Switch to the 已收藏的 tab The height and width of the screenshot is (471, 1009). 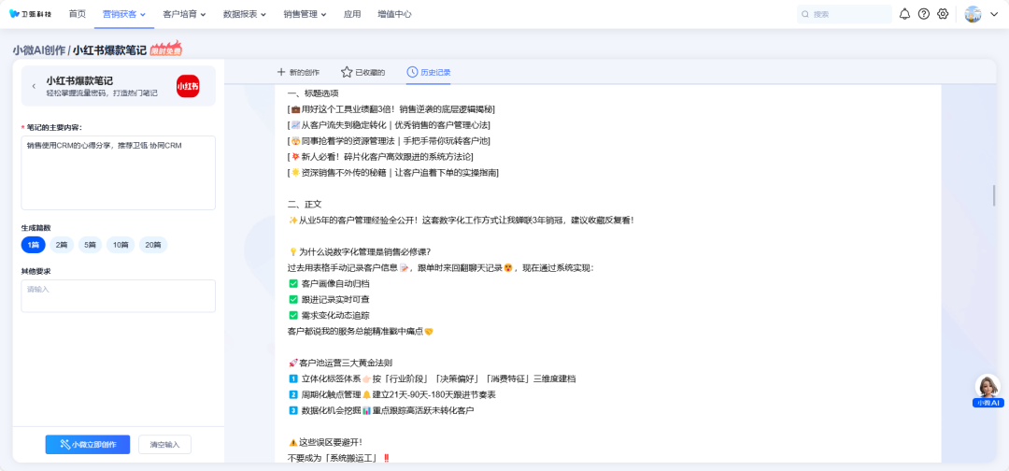[x=362, y=72]
